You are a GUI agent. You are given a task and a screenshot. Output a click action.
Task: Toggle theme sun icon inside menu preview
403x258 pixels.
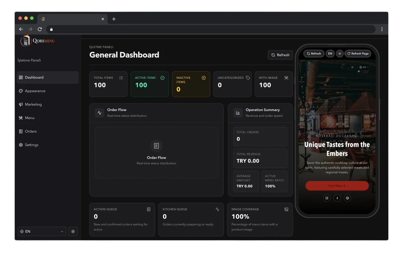click(352, 67)
